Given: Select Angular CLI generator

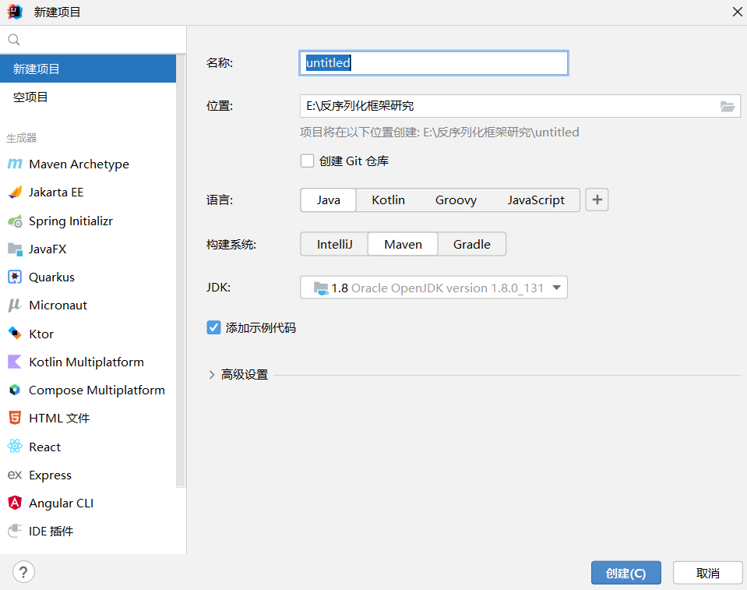Looking at the screenshot, I should coord(88,503).
